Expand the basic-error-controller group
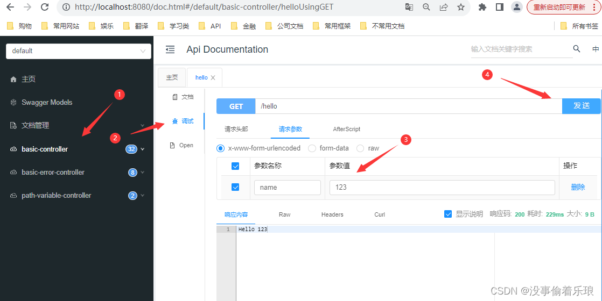The image size is (602, 301). [x=77, y=172]
